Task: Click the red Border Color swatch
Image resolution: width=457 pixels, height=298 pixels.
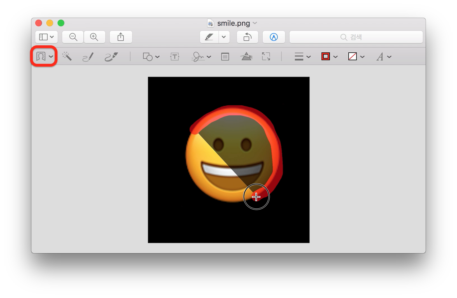Action: (x=326, y=57)
